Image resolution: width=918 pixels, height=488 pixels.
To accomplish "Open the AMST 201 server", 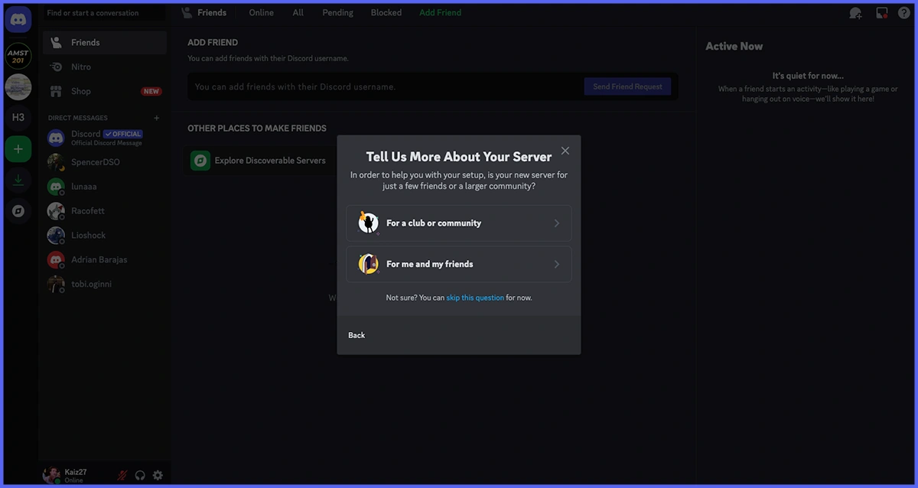I will 18,56.
